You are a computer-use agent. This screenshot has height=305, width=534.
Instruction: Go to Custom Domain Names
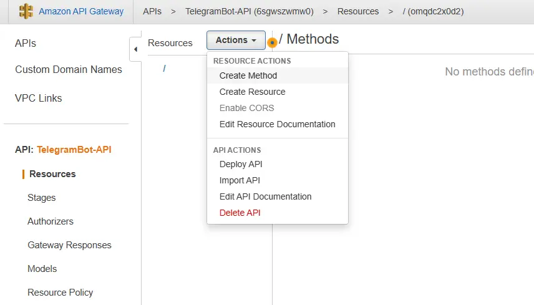(x=69, y=69)
